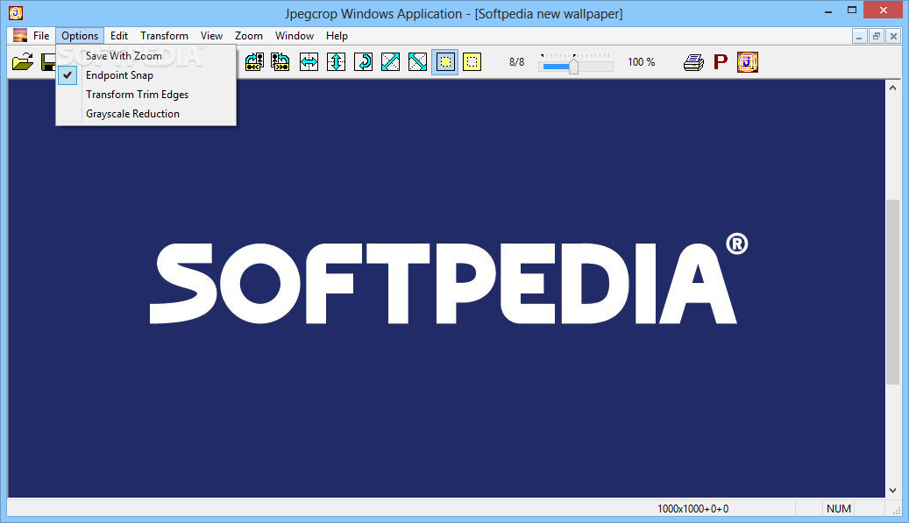Open the Zoom menu

[x=249, y=36]
